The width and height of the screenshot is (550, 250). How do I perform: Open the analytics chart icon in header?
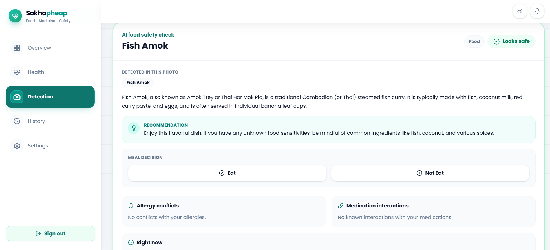tap(520, 11)
